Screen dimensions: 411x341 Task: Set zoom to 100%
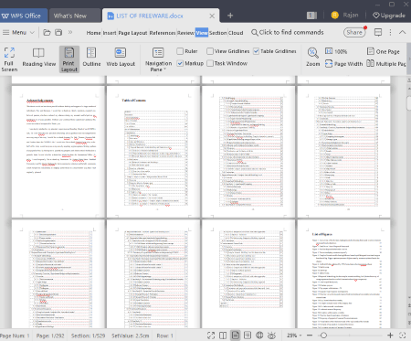click(336, 51)
